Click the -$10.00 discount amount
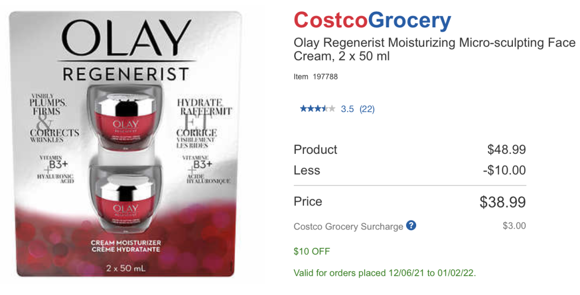 pyautogui.click(x=504, y=171)
